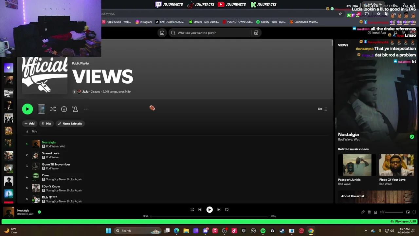419x236 pixels.
Task: Open the Apple Music bookmark
Action: coord(116,22)
